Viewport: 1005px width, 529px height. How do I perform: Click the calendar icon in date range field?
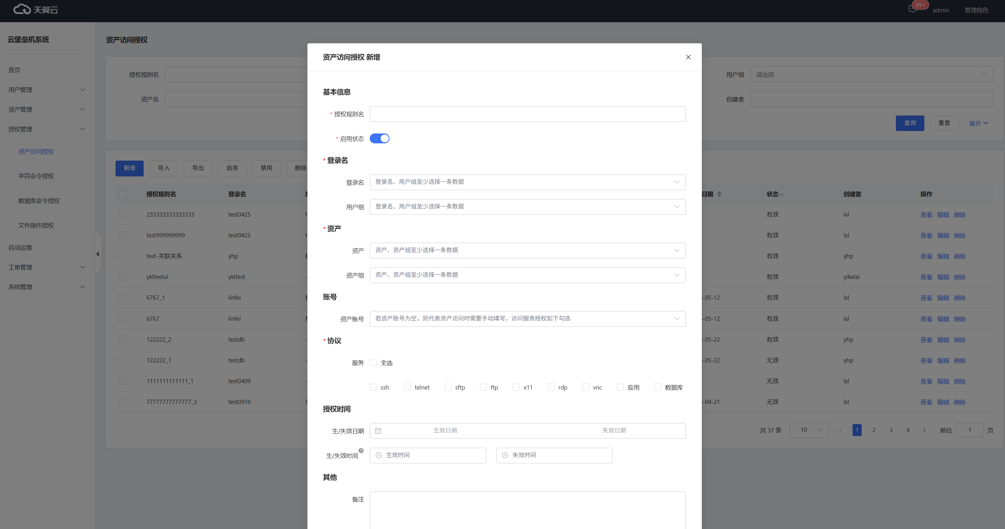coord(377,430)
